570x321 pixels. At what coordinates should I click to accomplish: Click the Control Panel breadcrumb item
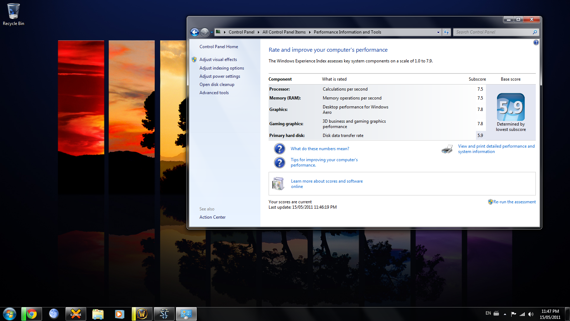(241, 32)
